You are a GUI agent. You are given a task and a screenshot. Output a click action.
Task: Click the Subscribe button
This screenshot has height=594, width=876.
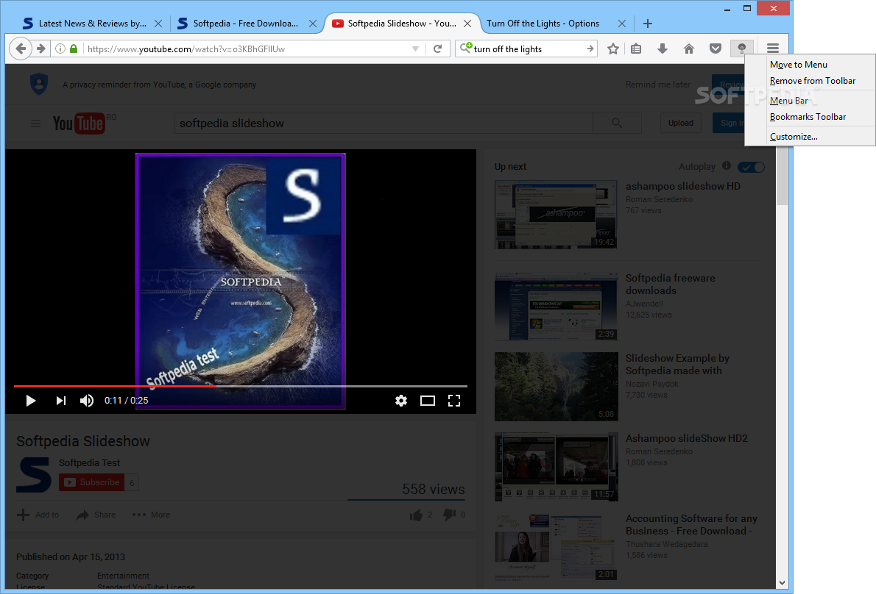coord(92,482)
